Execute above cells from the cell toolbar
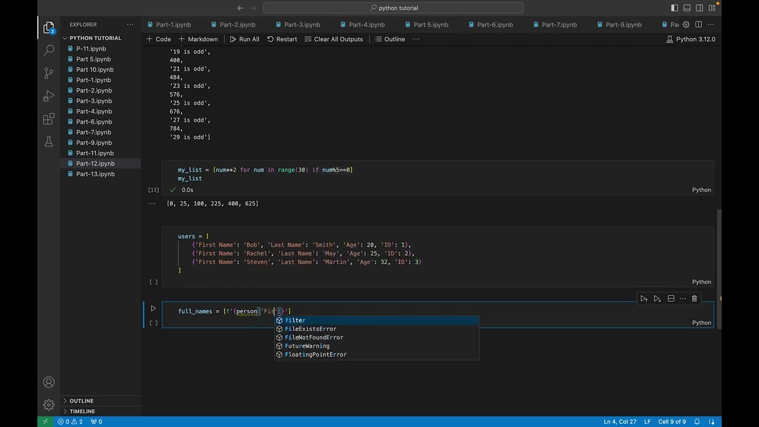Screen dimensions: 759x427 coord(644,299)
